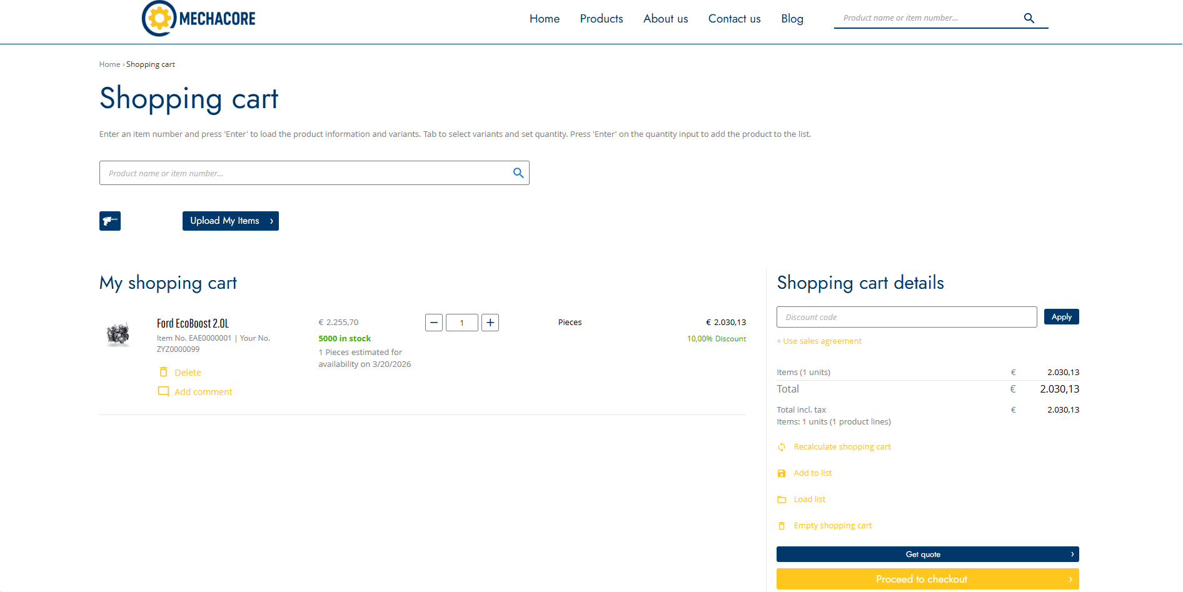Click the 'Shopping cart' breadcrumb text

(151, 64)
